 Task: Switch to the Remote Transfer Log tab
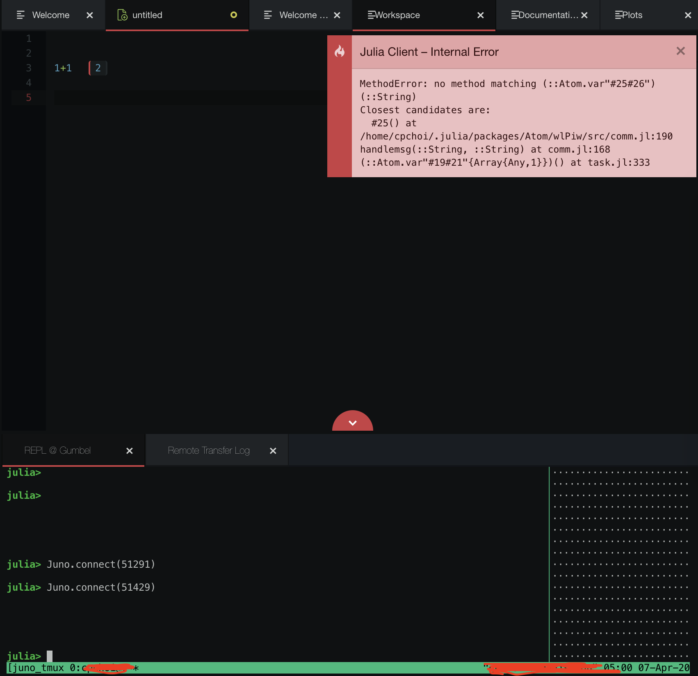pos(208,450)
